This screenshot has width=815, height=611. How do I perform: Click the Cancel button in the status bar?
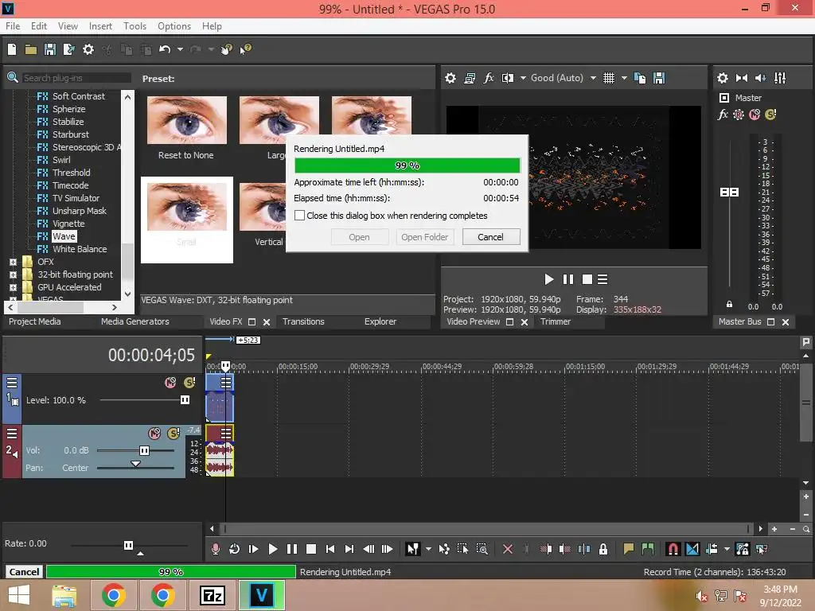pos(24,572)
